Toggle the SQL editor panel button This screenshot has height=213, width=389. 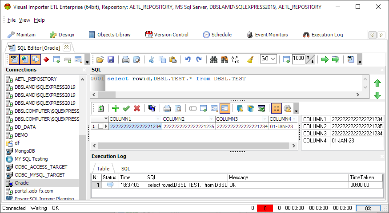point(14,59)
